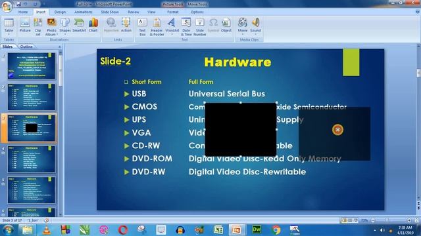Click the orange cursor highlight on slide
Image resolution: width=421 pixels, height=236 pixels.
pyautogui.click(x=337, y=130)
